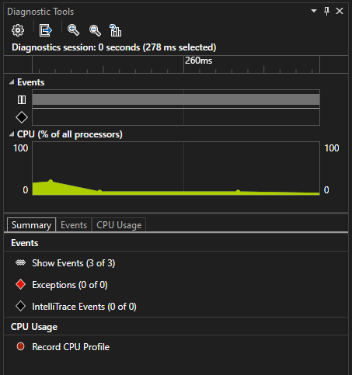Click the 260ms mark on timeline ruler
This screenshot has width=352, height=375.
pos(198,61)
